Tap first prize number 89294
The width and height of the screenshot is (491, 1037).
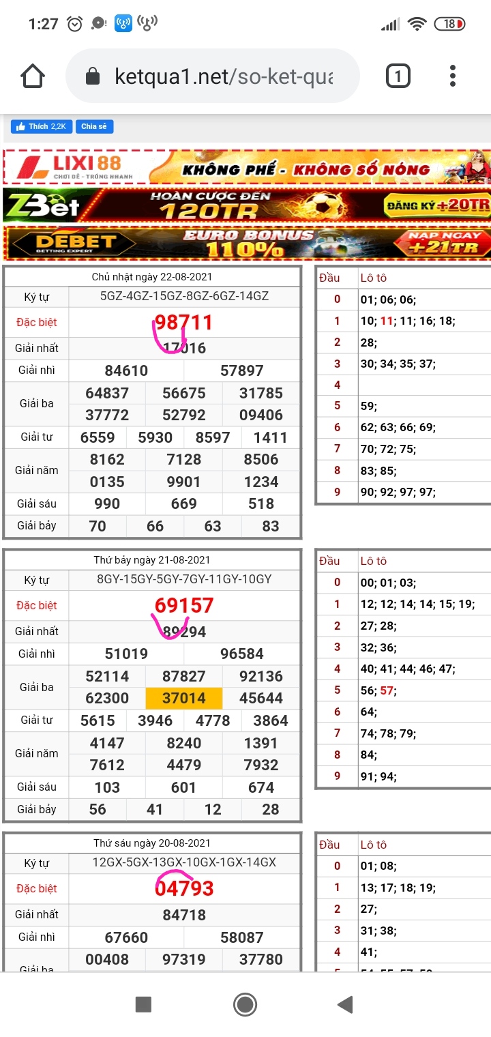[x=184, y=632]
